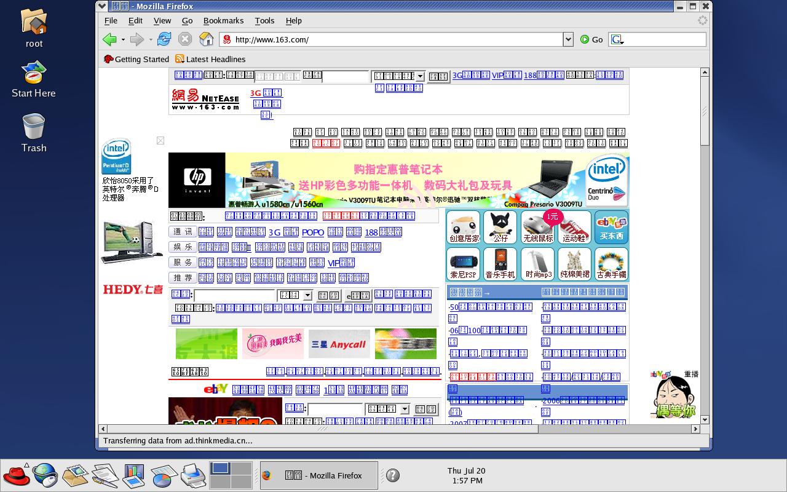Open the Tools menu
This screenshot has height=492, width=787.
[264, 20]
